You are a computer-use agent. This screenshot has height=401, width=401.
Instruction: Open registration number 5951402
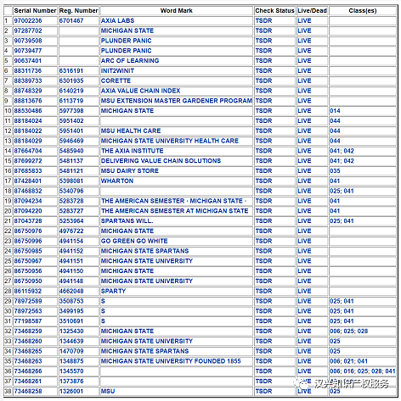click(71, 120)
